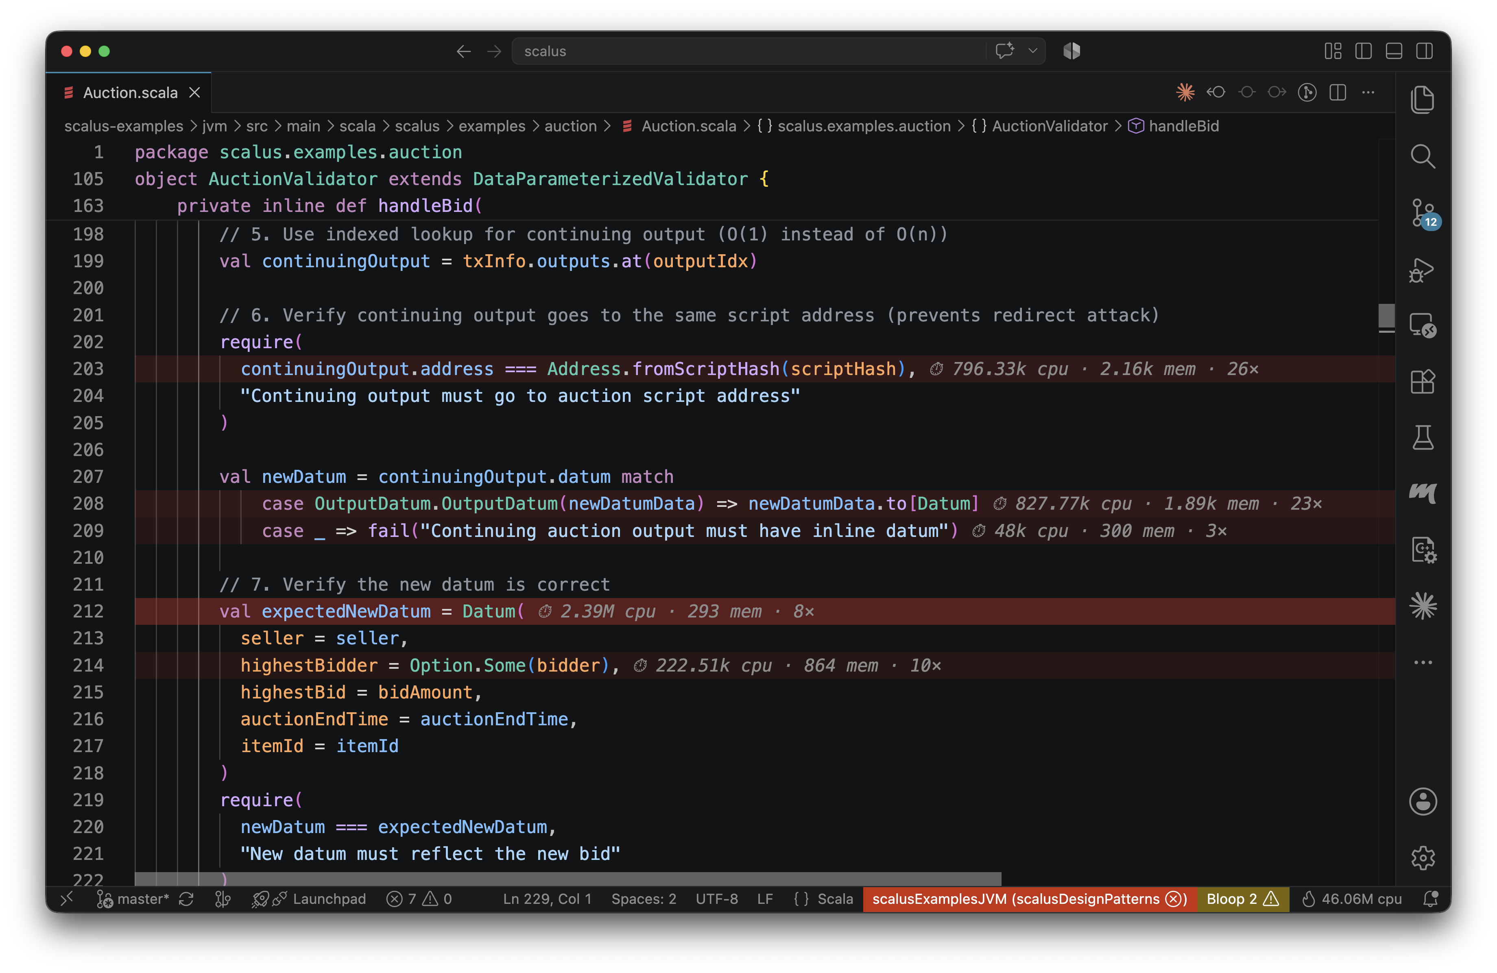Open the Explorer view in activity bar
1497x973 pixels.
[1422, 99]
